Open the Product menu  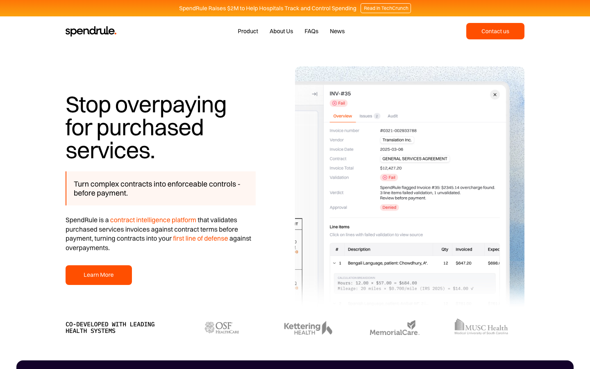(248, 31)
